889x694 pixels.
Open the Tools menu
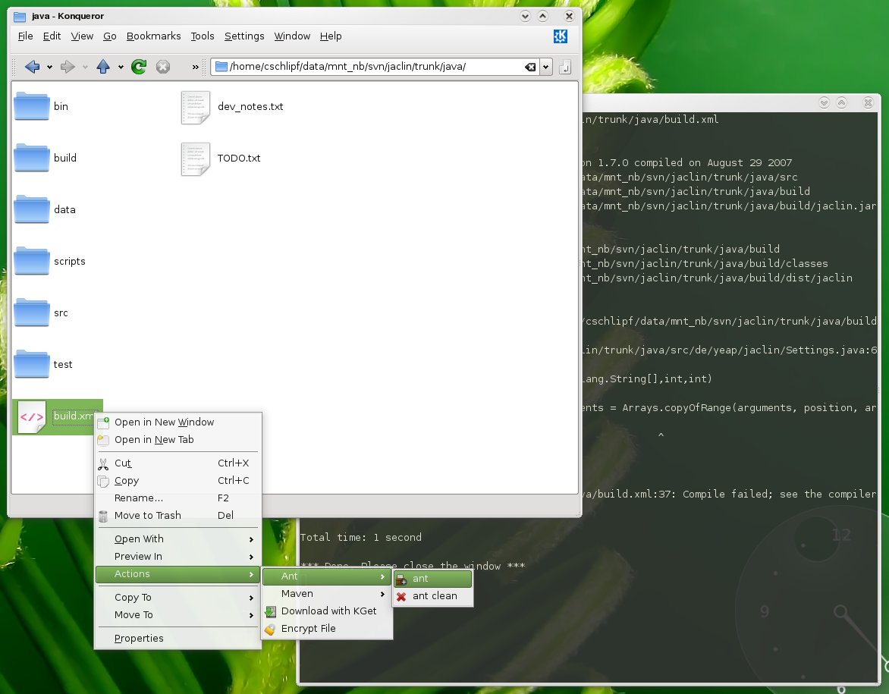203,36
